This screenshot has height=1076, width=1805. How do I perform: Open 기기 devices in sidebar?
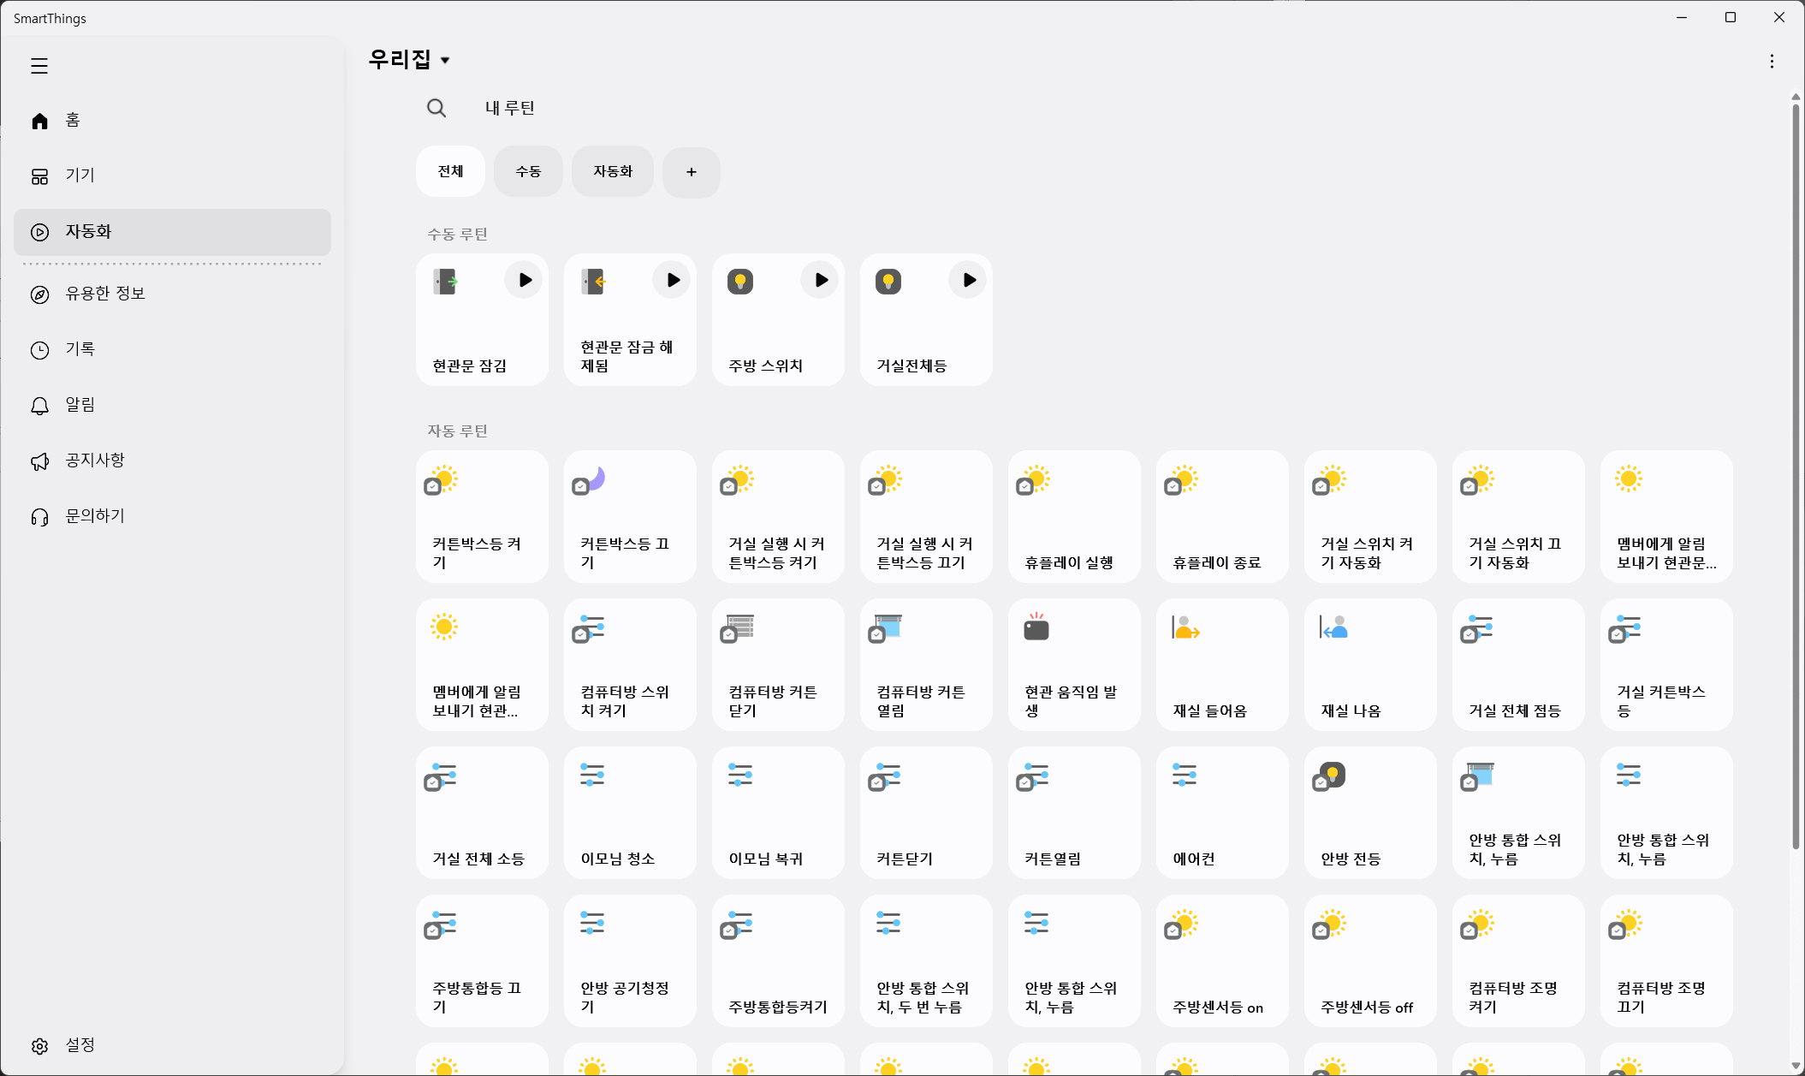point(80,175)
